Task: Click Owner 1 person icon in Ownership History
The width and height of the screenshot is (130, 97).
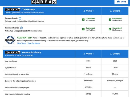Action: pos(84,54)
